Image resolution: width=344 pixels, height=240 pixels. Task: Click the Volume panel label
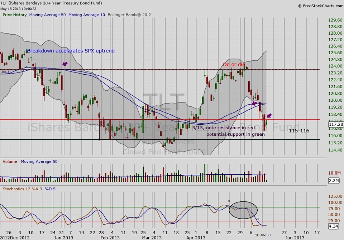[10, 161]
